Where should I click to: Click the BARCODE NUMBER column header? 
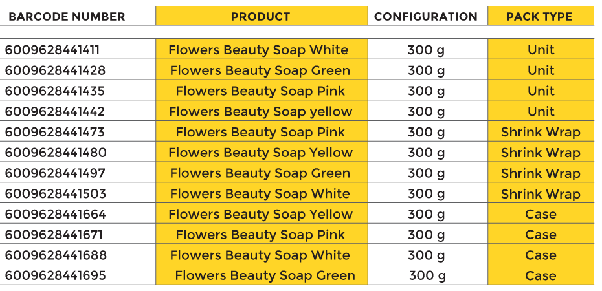pos(67,17)
